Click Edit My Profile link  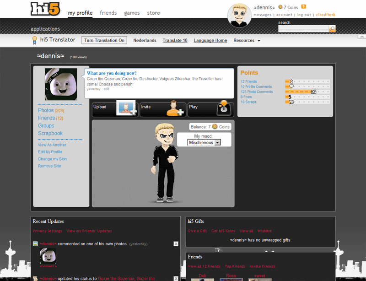point(50,152)
